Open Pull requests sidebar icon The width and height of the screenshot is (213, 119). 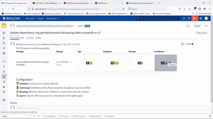(4, 77)
